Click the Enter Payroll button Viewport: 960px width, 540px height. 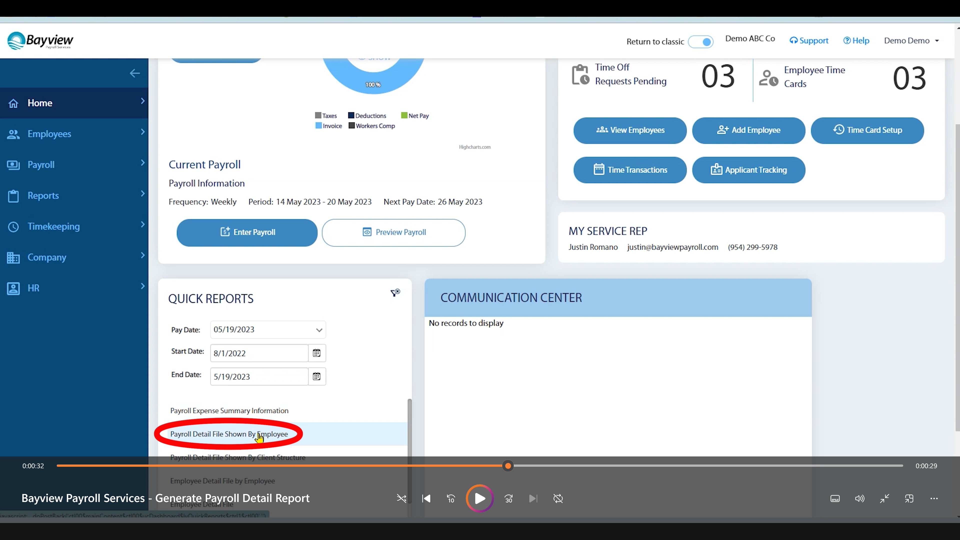pyautogui.click(x=247, y=232)
